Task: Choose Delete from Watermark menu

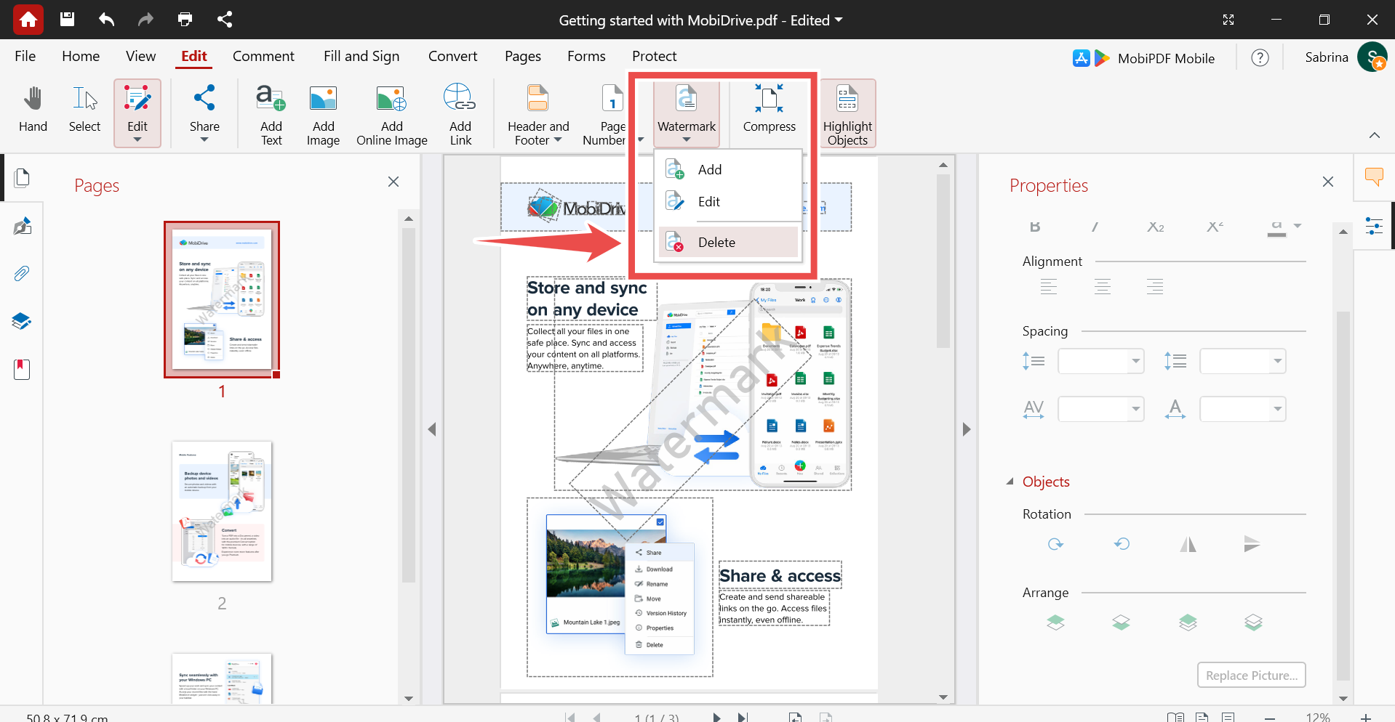Action: (x=728, y=242)
